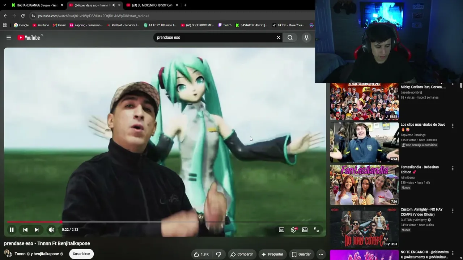
Task: Open the Fantasilandia Bebesitas Edition thumbnail
Action: tap(364, 185)
